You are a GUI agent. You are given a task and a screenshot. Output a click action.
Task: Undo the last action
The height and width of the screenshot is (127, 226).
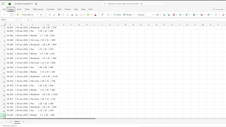(x=4, y=15)
